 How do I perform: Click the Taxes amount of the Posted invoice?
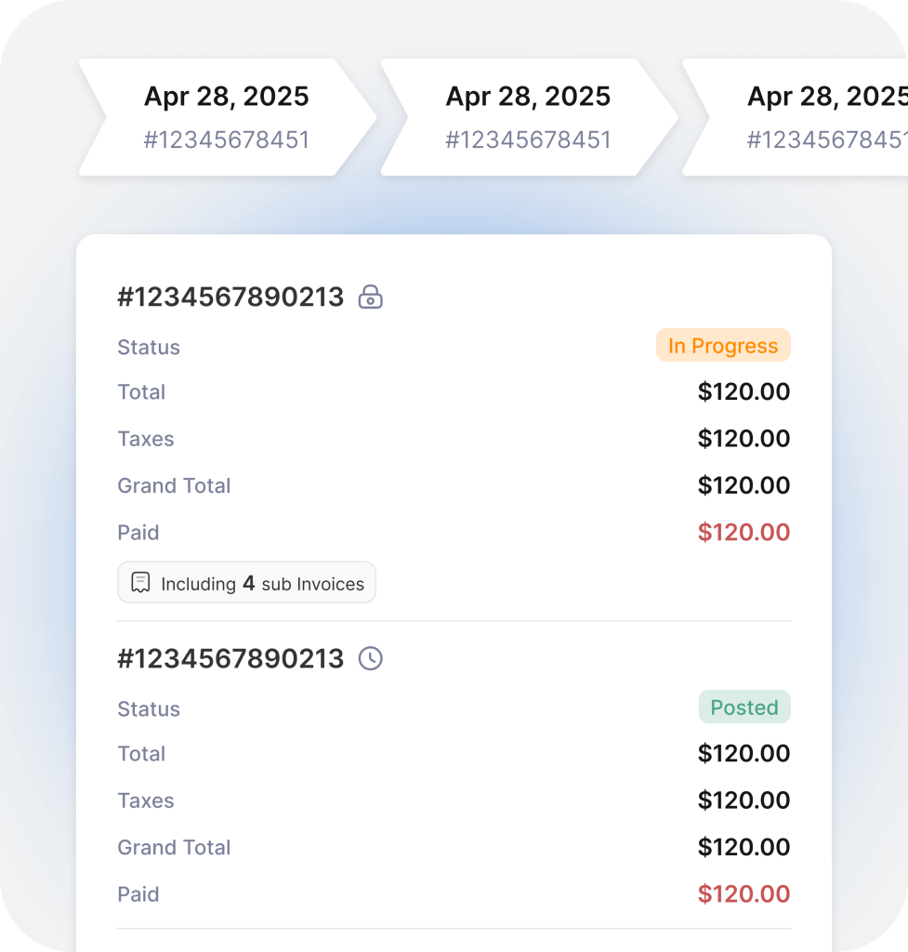pyautogui.click(x=744, y=800)
